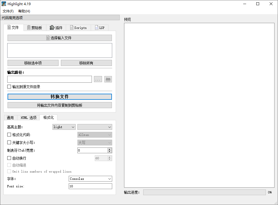Image resolution: width=278 pixels, height=205 pixels.
Task: Click the Font size input field
Action: (90, 186)
